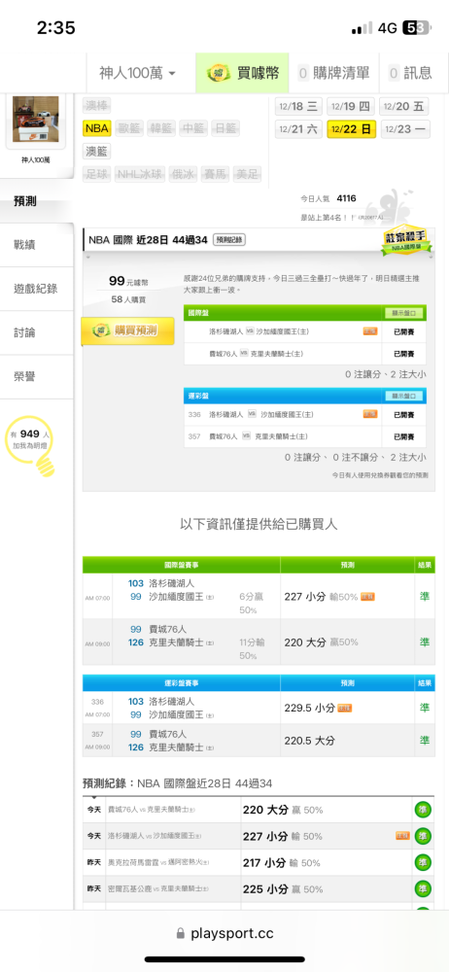Screen dimensions: 449x972
Task: Click the 莊家殺手 badge icon
Action: point(405,240)
